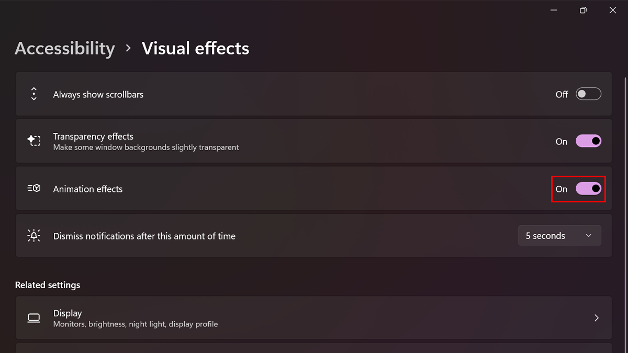The image size is (628, 353).
Task: Click the breadcrumb chevron after Accessibility
Action: click(x=129, y=49)
